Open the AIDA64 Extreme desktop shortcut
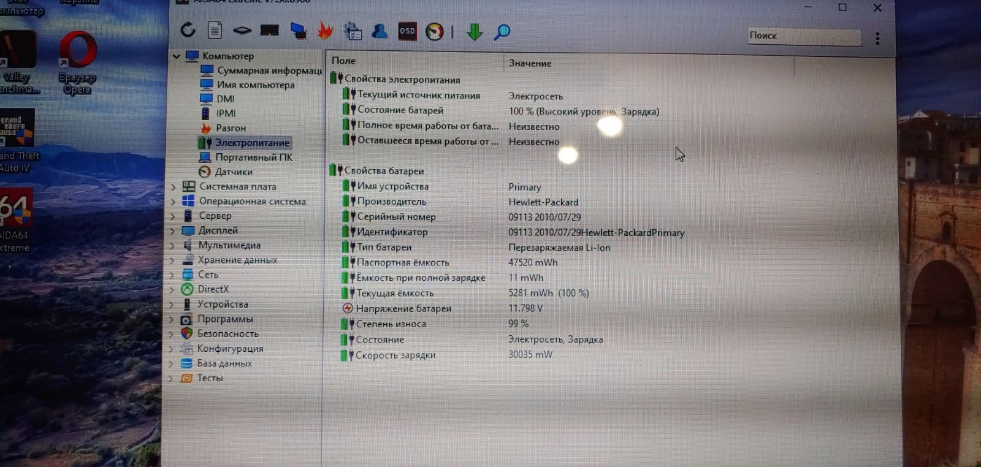Image resolution: width=981 pixels, height=467 pixels. point(15,221)
